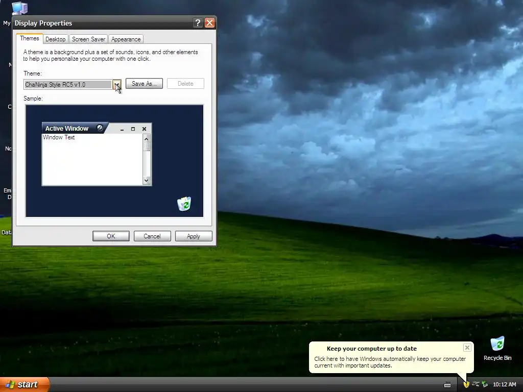Image resolution: width=523 pixels, height=392 pixels.
Task: Click the Window Text in sample window
Action: pyautogui.click(x=59, y=137)
